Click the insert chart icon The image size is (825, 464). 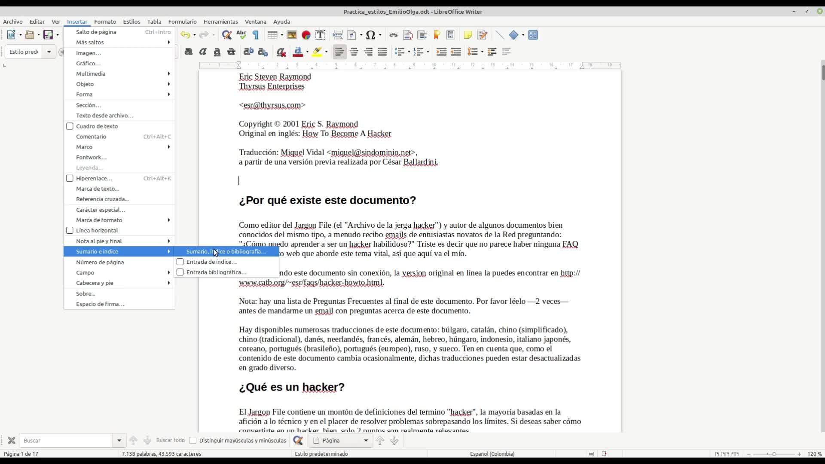(306, 35)
